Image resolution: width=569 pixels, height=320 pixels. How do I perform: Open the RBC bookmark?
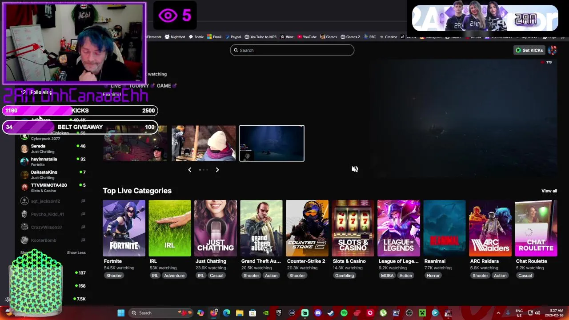click(x=370, y=37)
